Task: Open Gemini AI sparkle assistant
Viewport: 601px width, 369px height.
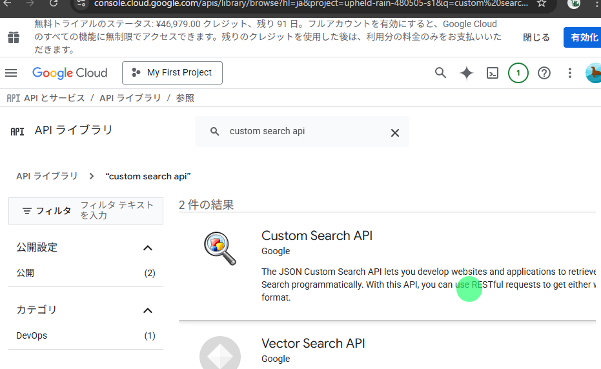Action: click(x=467, y=73)
